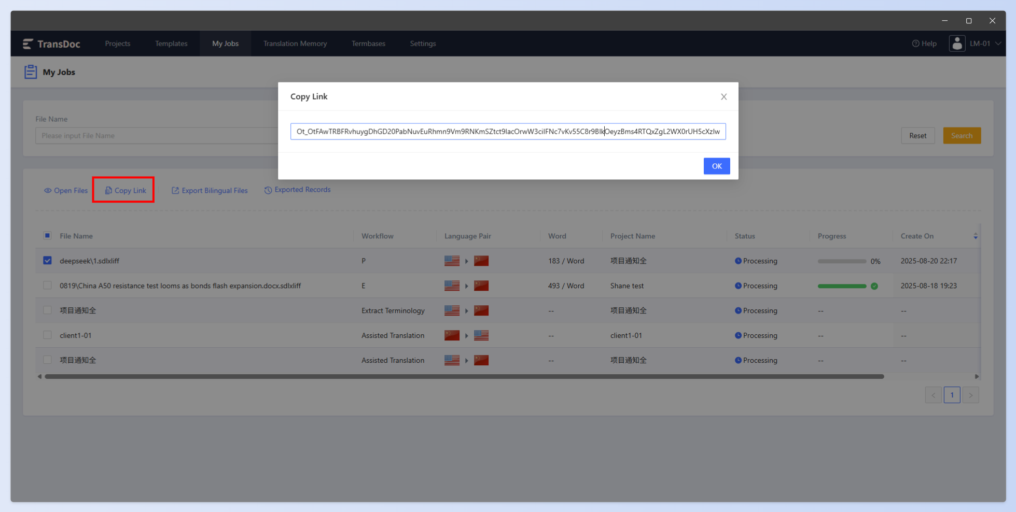This screenshot has height=512, width=1016.
Task: Switch to Translation Memory tab
Action: [x=295, y=44]
